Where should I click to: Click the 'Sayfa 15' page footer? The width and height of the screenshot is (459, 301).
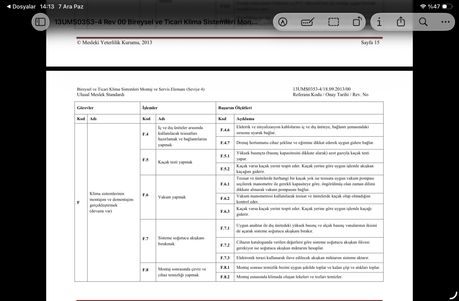click(x=370, y=42)
